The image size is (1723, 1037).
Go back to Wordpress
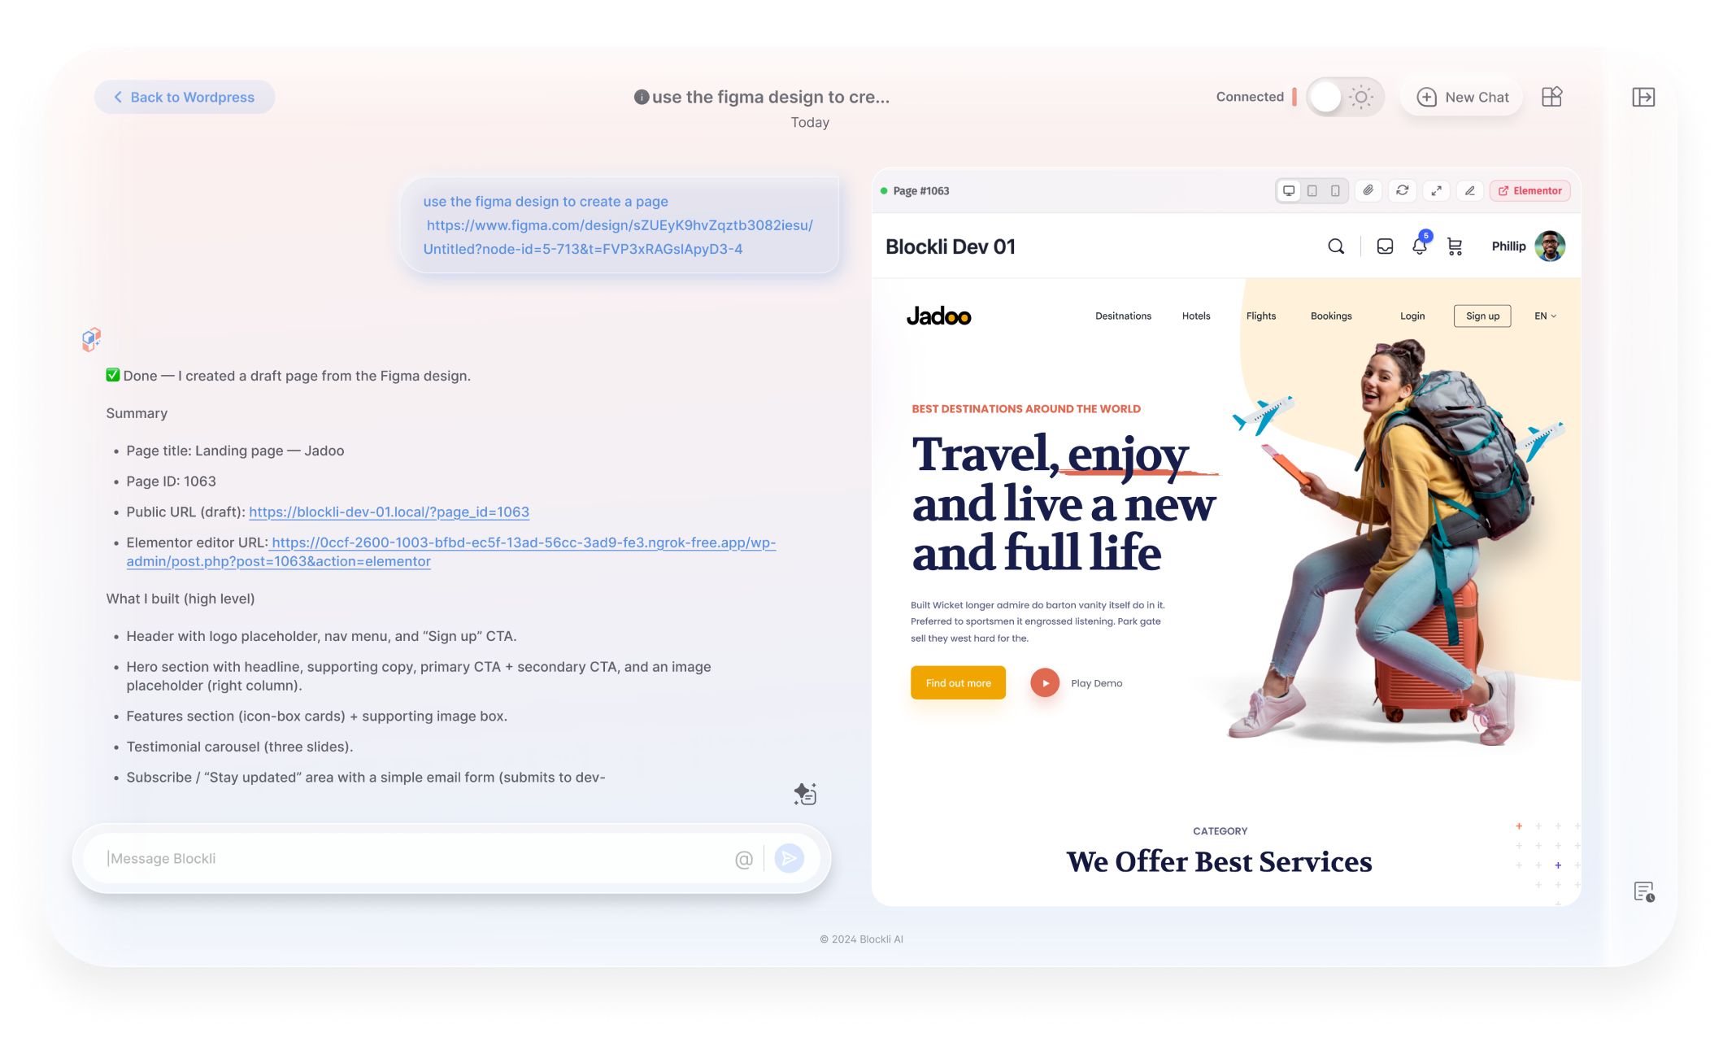(185, 97)
